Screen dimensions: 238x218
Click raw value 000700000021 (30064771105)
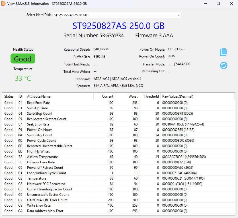point(183,178)
